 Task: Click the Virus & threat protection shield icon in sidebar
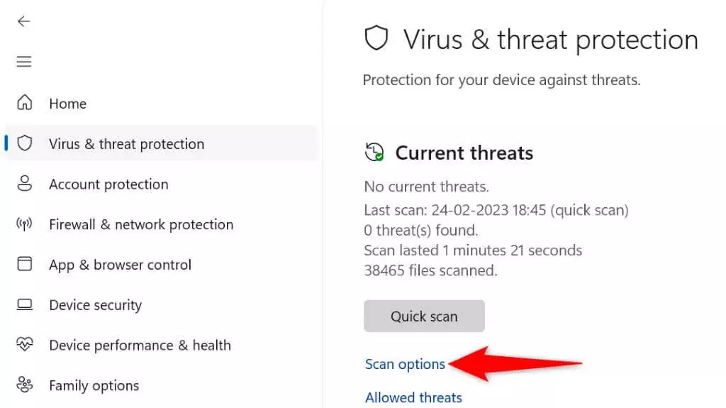(25, 143)
